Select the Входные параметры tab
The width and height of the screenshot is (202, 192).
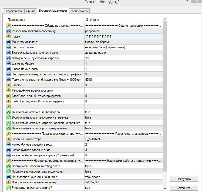tap(53, 11)
